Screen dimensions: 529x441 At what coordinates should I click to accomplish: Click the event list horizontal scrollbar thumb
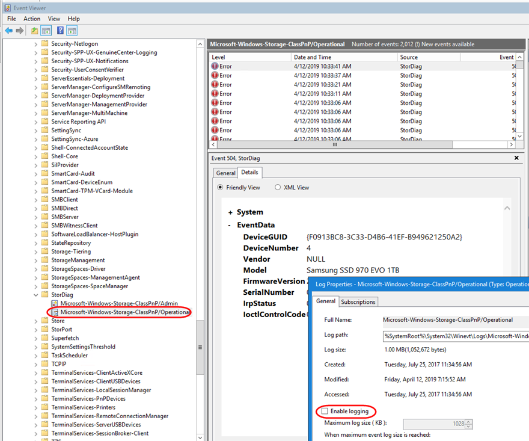coord(335,144)
